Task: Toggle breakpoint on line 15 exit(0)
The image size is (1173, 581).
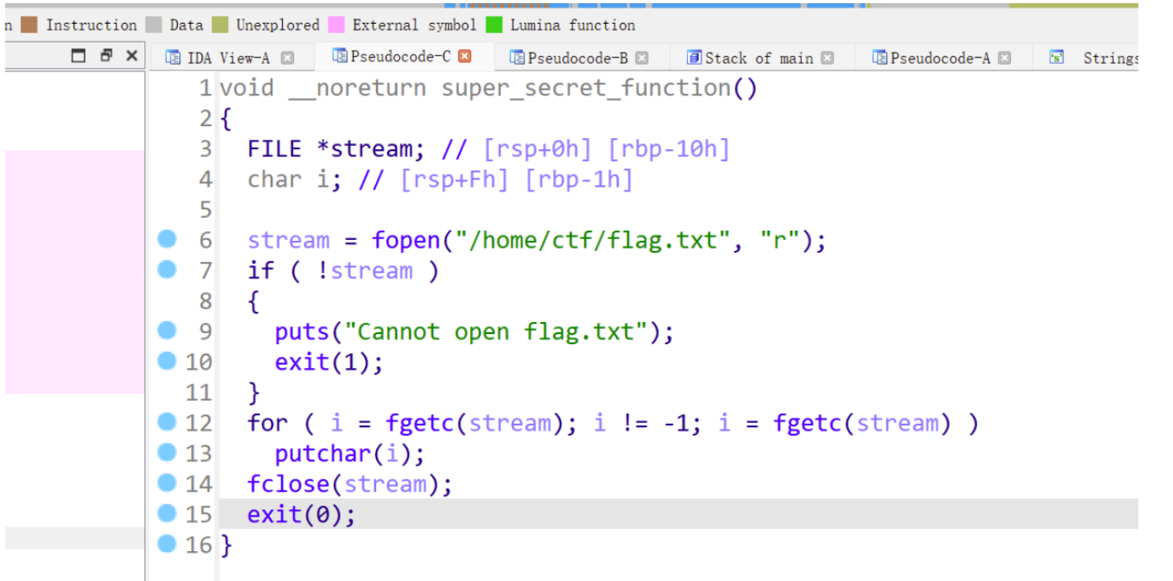Action: tap(167, 513)
